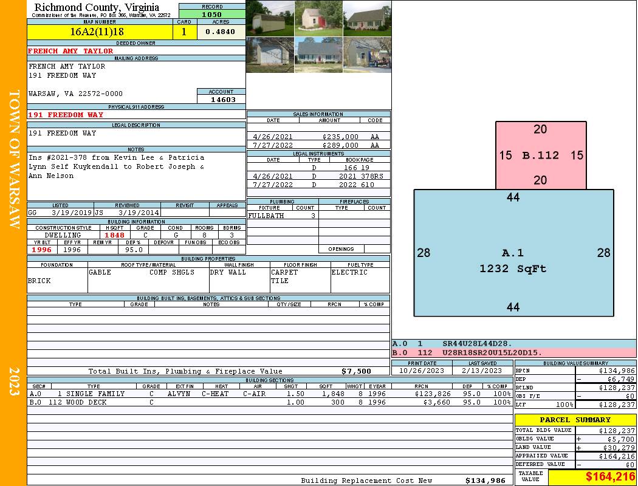Click print date 10/26/2023

(x=422, y=371)
